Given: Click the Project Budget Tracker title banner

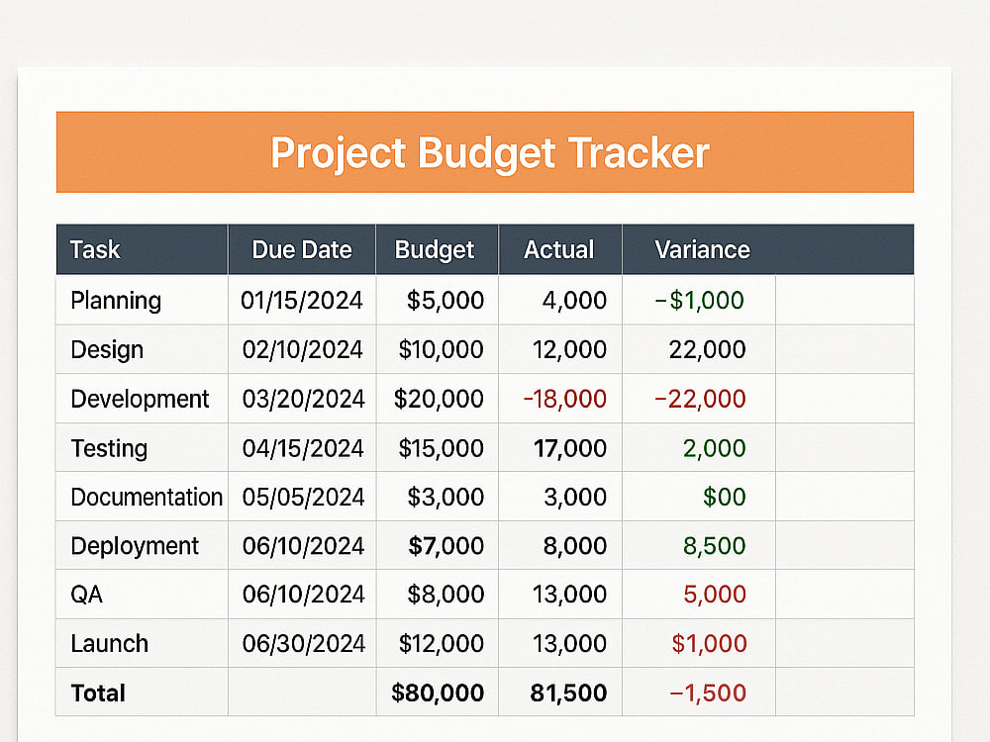Looking at the screenshot, I should (485, 152).
